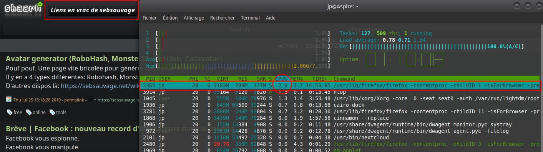Click the 'Tasks: 127, 509 thr' line
Image resolution: width=543 pixels, height=152 pixels.
click(x=385, y=34)
